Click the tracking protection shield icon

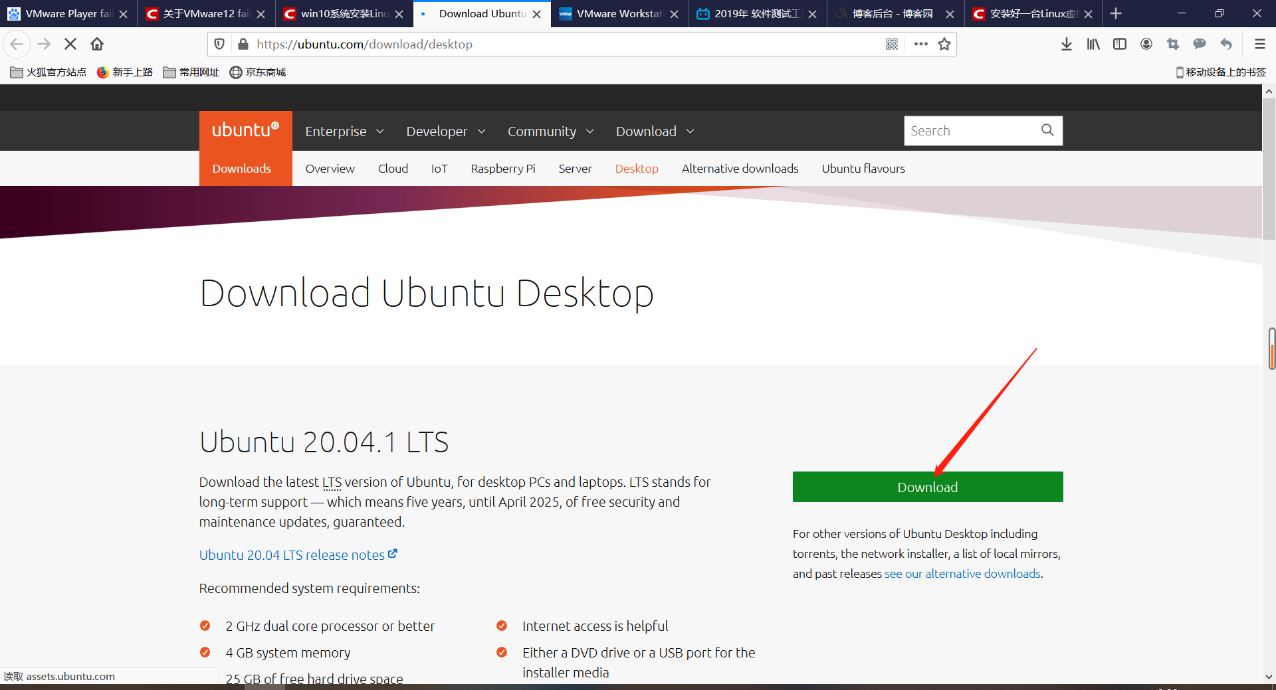coord(219,44)
